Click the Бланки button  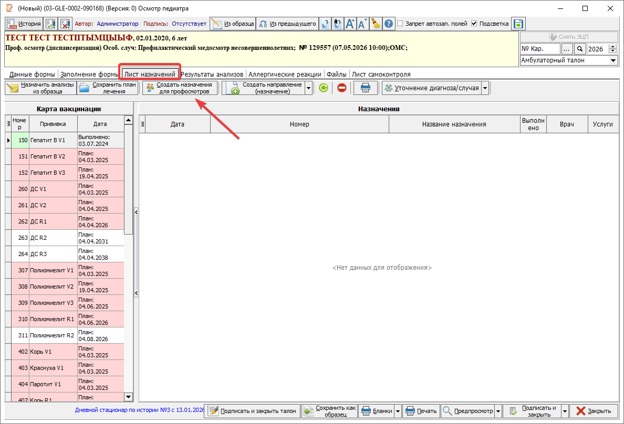pos(377,411)
